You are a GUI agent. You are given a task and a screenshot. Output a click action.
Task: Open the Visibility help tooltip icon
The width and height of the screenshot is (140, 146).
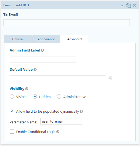pyautogui.click(x=27, y=89)
